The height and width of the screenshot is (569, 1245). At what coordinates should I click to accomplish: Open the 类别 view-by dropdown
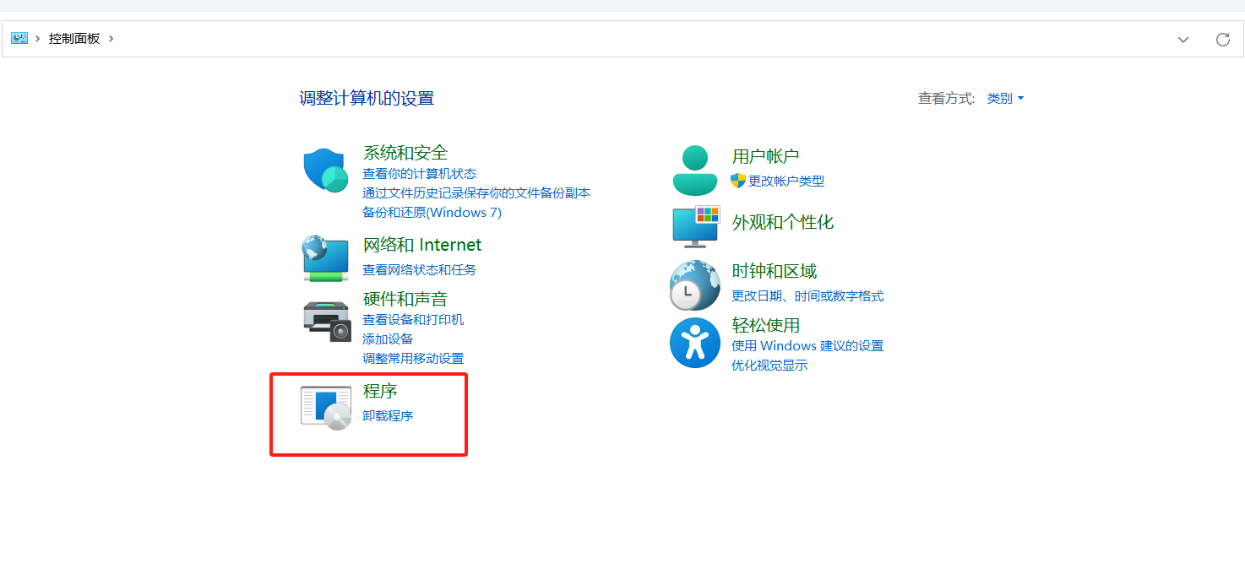point(1005,99)
